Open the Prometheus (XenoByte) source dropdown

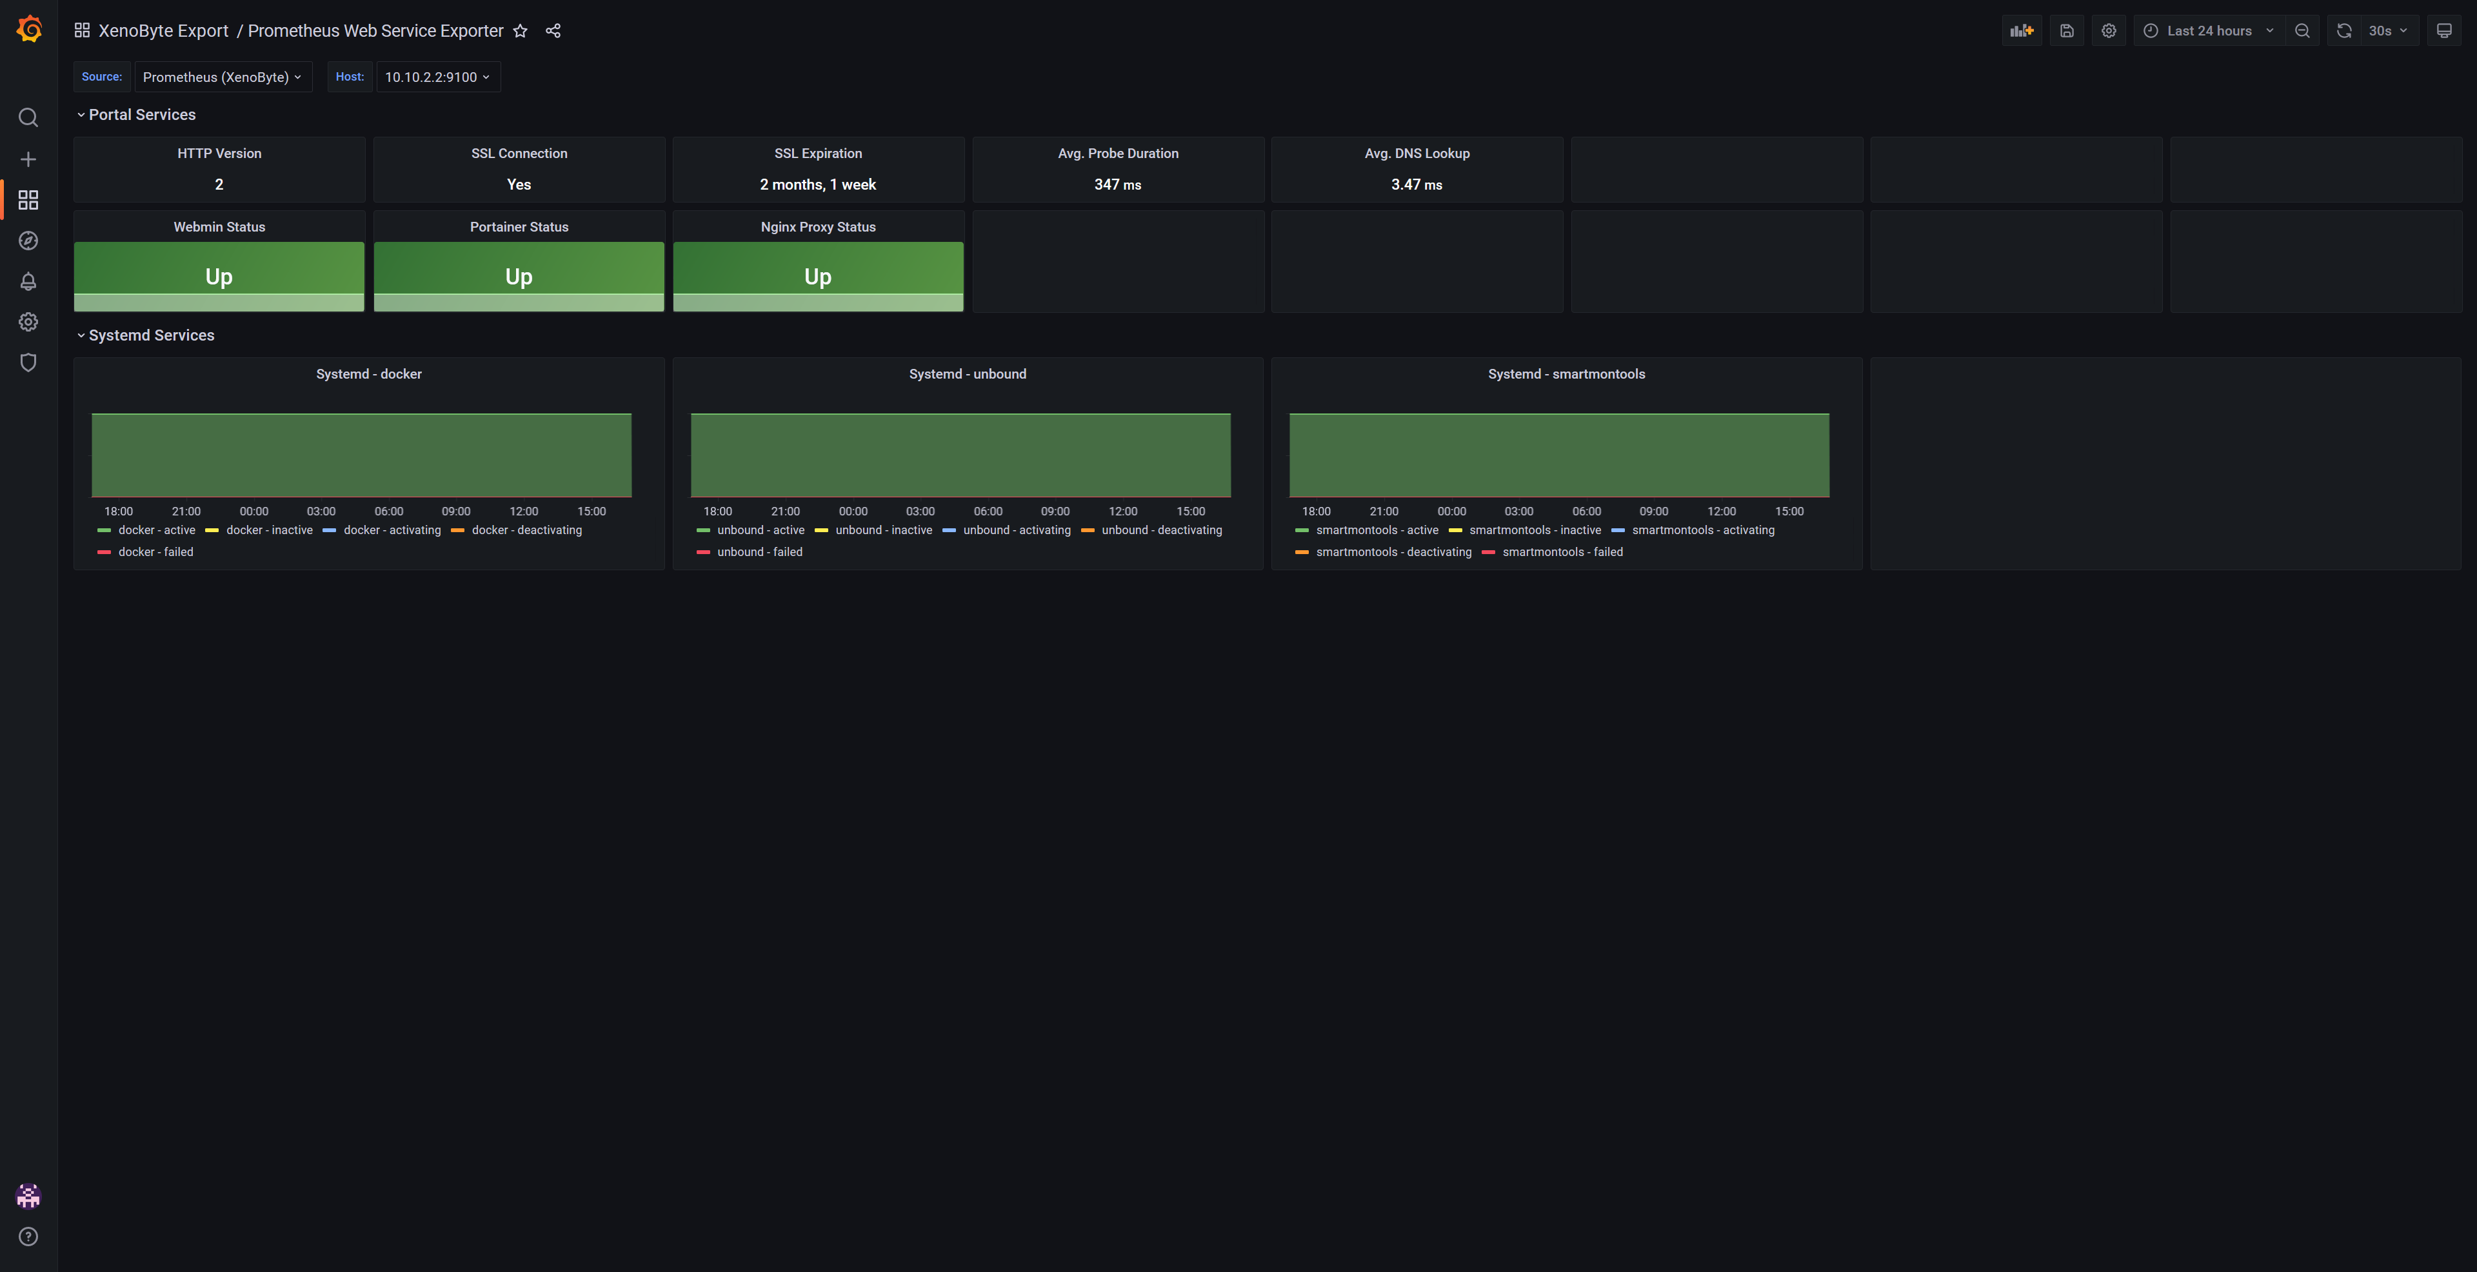tap(222, 77)
